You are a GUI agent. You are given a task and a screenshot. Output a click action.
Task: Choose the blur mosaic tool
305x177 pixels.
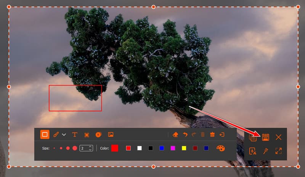[87, 135]
